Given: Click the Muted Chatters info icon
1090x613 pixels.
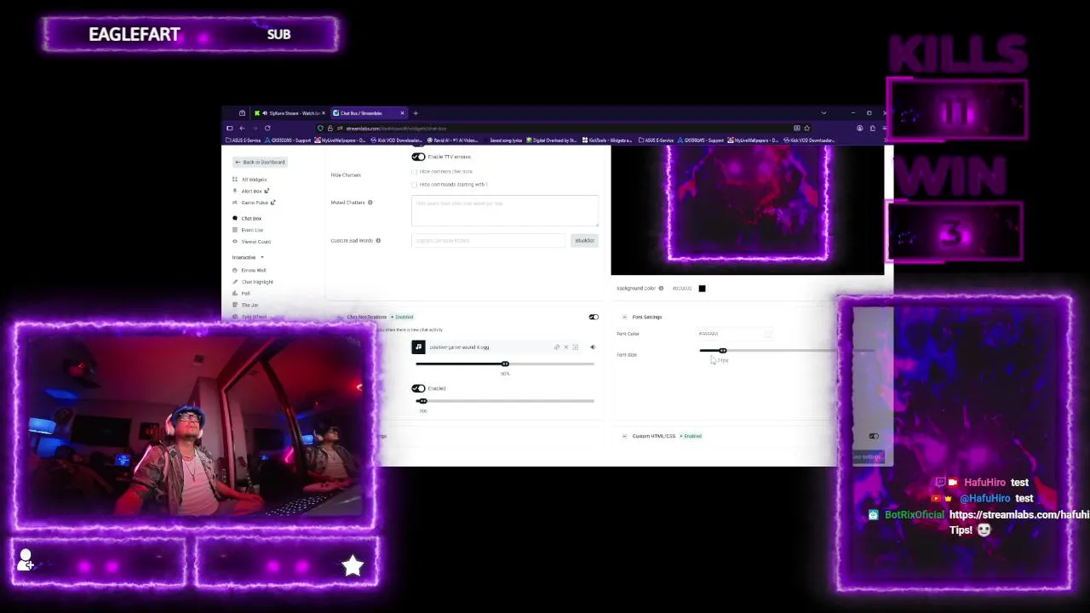Looking at the screenshot, I should pyautogui.click(x=370, y=203).
